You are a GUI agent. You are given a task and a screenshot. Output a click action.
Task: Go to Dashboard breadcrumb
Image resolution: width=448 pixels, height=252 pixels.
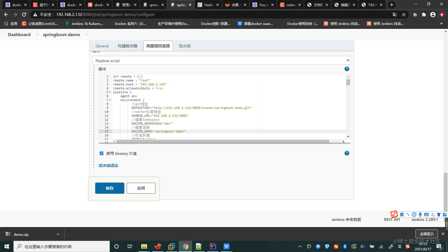[19, 35]
